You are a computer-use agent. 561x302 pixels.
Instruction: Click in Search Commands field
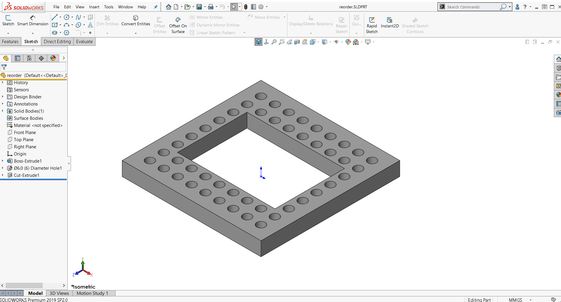point(473,7)
